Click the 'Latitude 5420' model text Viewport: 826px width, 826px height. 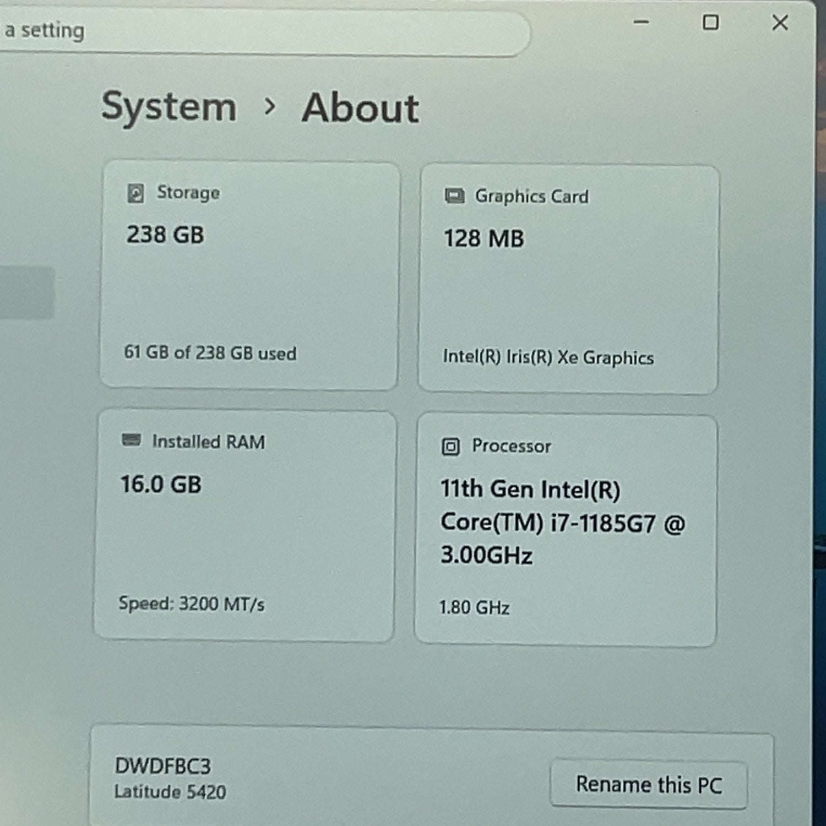point(170,792)
